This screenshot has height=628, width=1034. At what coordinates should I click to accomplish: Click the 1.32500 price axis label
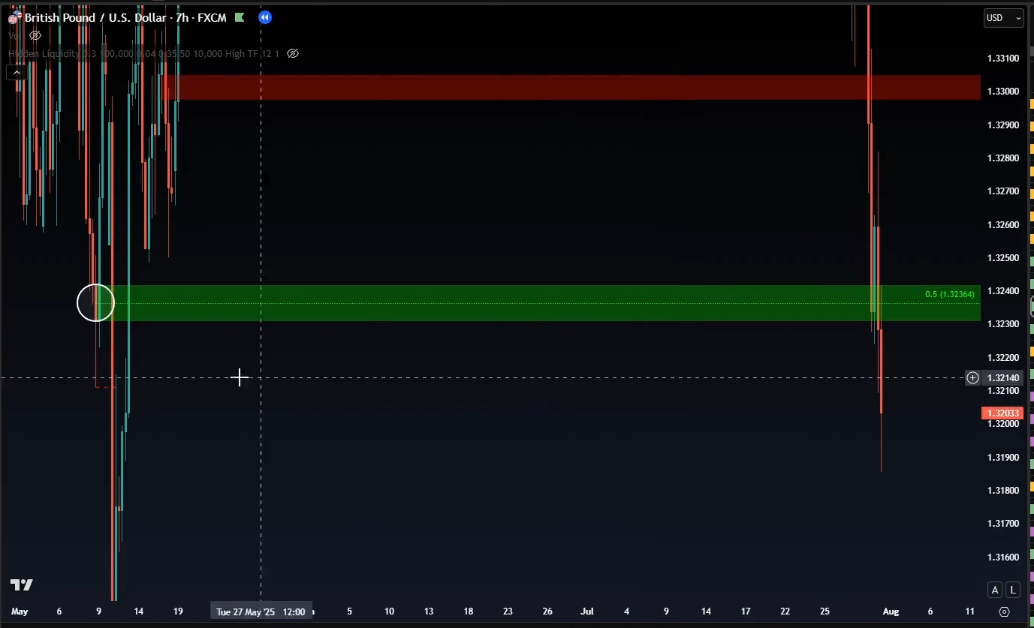[x=1003, y=258]
